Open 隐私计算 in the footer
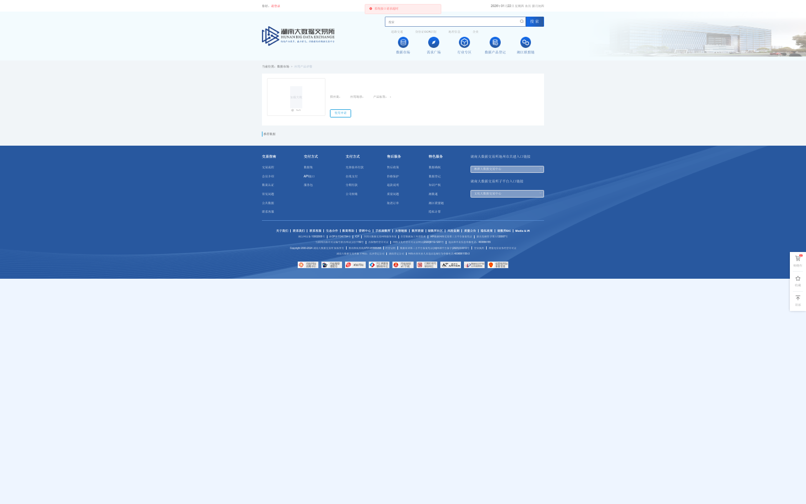 pyautogui.click(x=435, y=212)
